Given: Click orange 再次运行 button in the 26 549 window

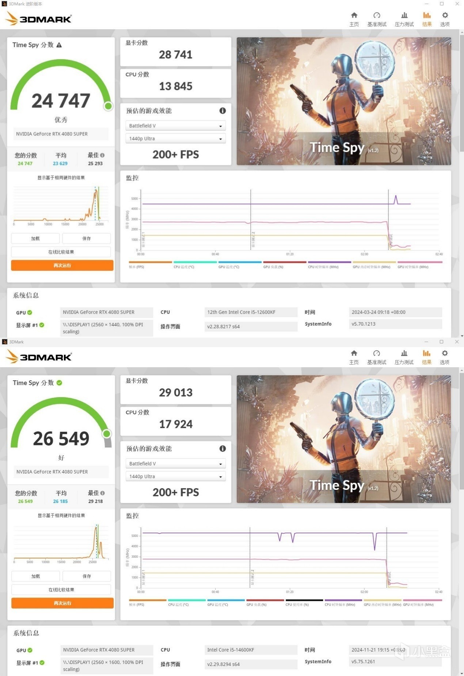Looking at the screenshot, I should (62, 603).
